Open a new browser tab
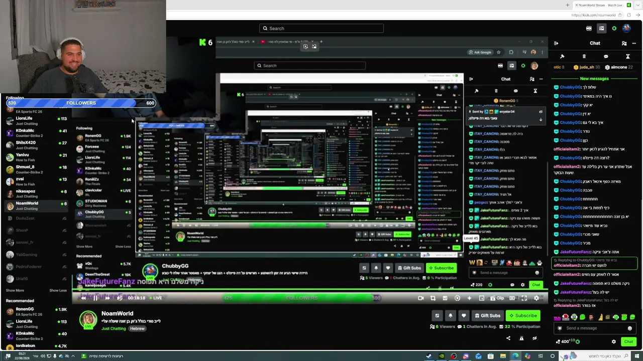 tap(568, 5)
